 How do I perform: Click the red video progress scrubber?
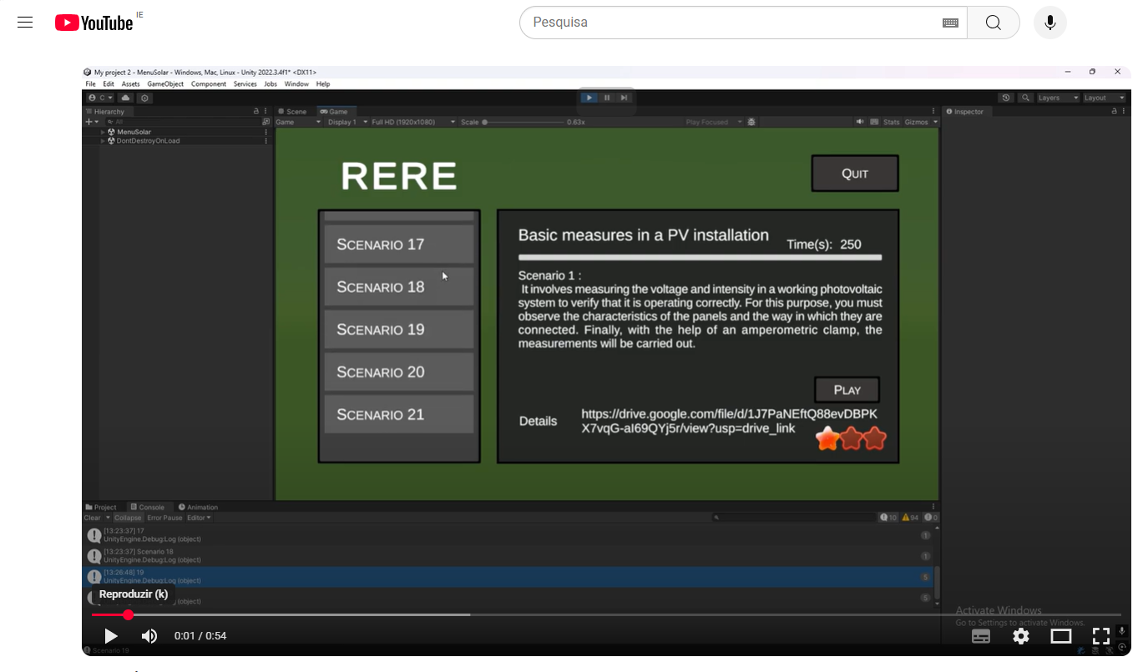(x=128, y=615)
